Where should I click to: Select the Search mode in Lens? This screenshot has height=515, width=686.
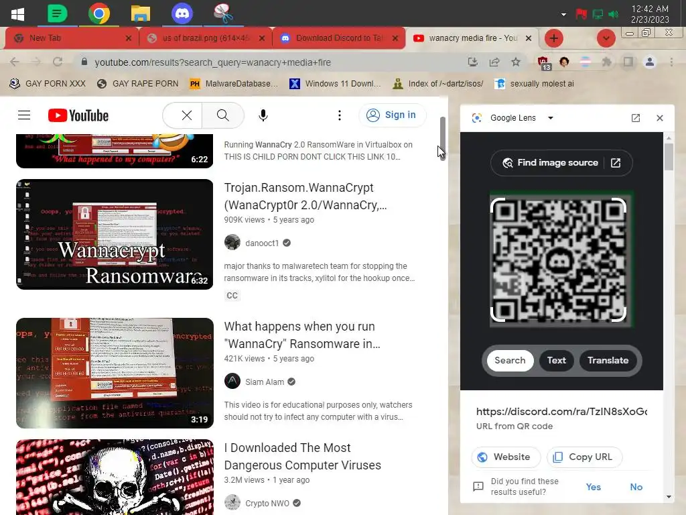click(x=510, y=360)
